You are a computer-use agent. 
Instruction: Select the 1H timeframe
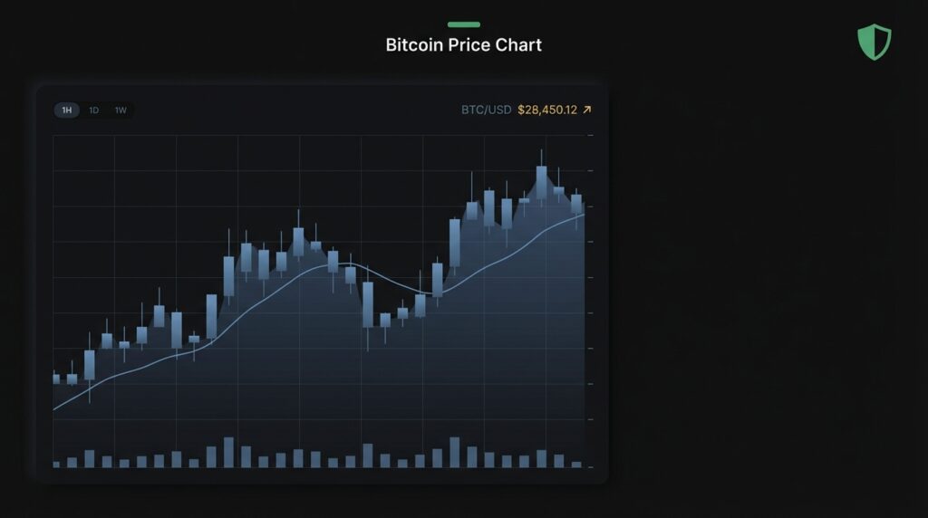[x=66, y=110]
